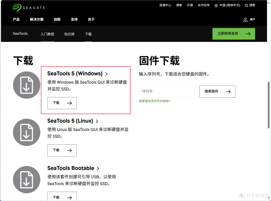Click the 搜索 text in header
The width and height of the screenshot is (271, 201).
[252, 5]
